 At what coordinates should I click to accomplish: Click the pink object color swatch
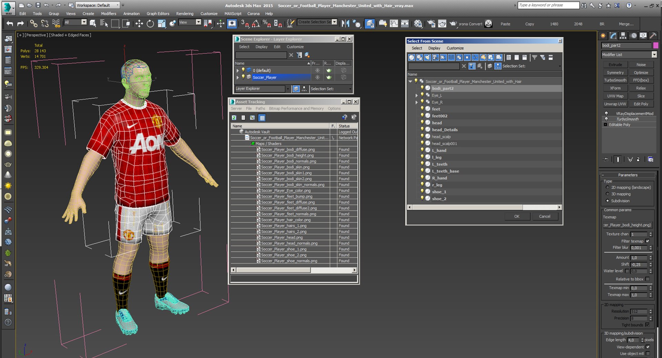pyautogui.click(x=655, y=45)
